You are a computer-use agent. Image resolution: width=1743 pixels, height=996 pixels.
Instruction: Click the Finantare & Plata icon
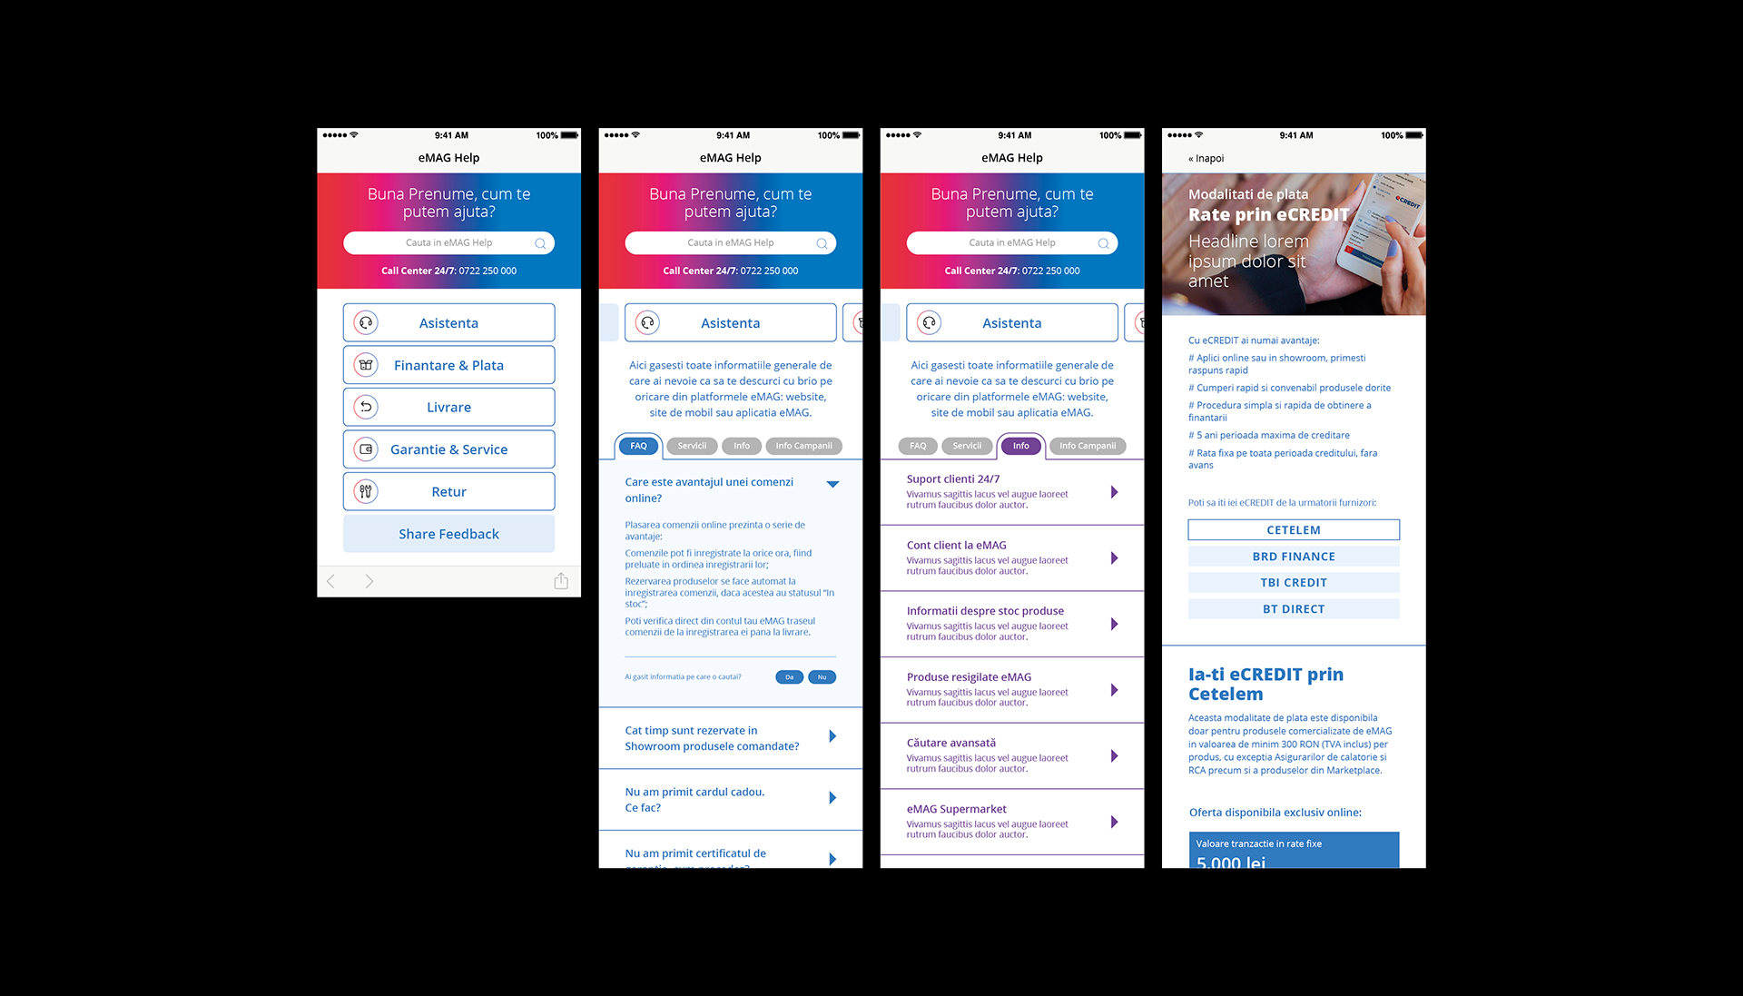tap(364, 365)
